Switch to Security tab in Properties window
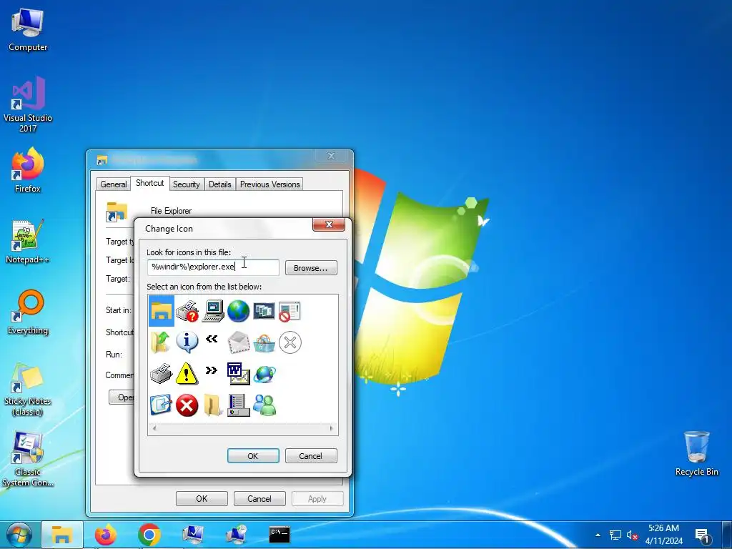 [187, 184]
